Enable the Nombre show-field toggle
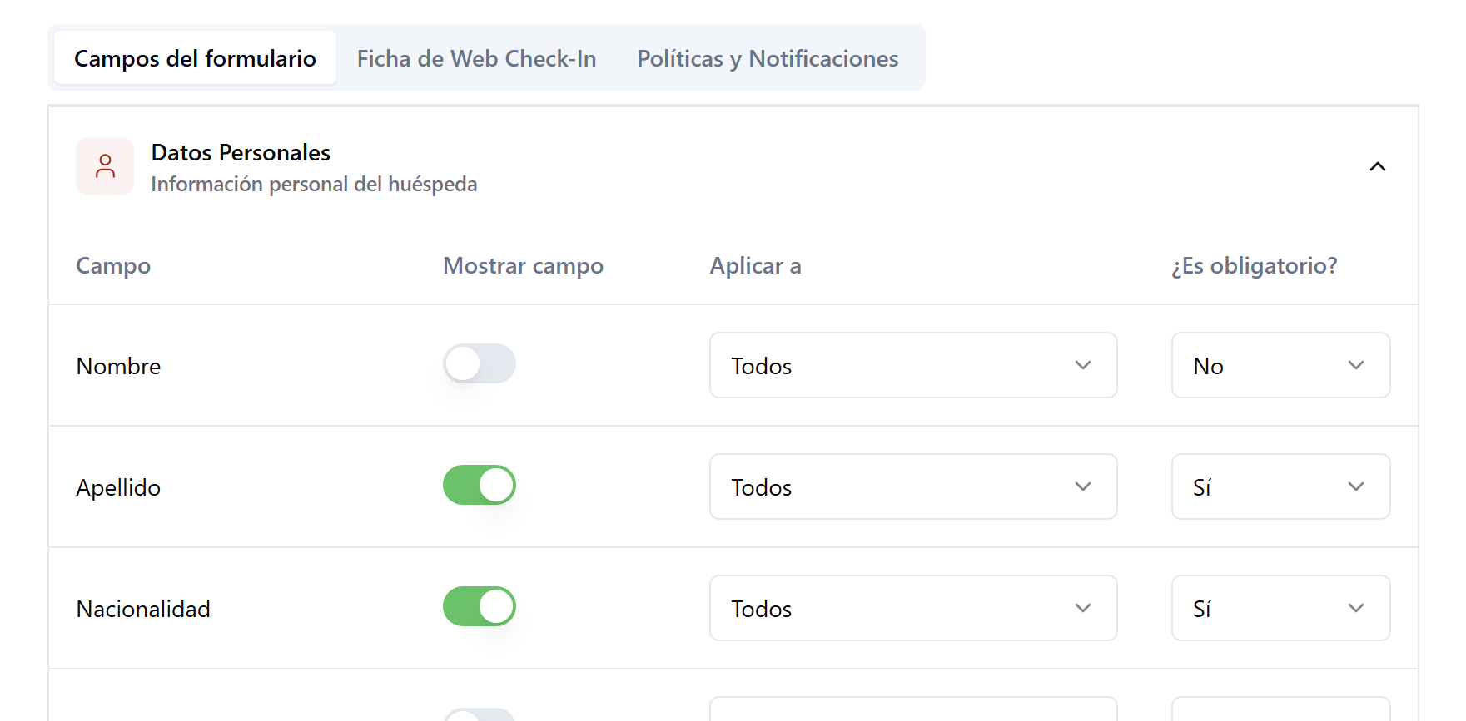 pyautogui.click(x=480, y=364)
